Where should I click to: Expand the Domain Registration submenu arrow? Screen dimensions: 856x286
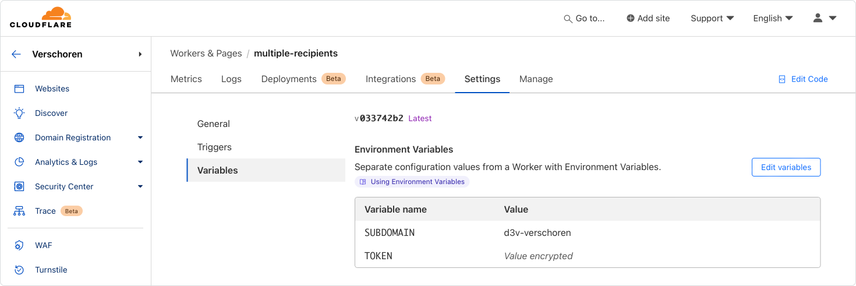140,137
